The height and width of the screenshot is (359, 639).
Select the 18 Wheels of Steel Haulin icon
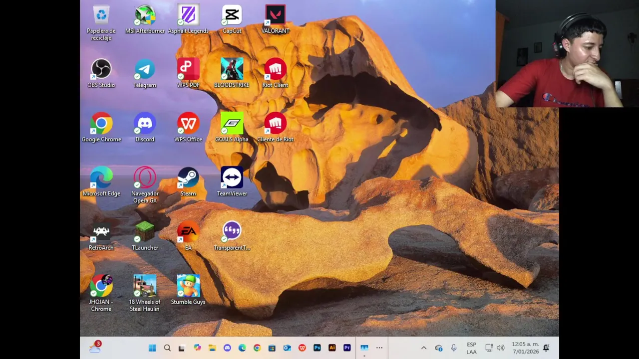point(145,294)
